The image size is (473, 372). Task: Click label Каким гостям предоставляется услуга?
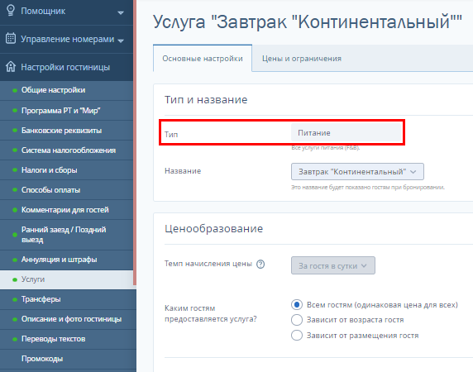(211, 313)
